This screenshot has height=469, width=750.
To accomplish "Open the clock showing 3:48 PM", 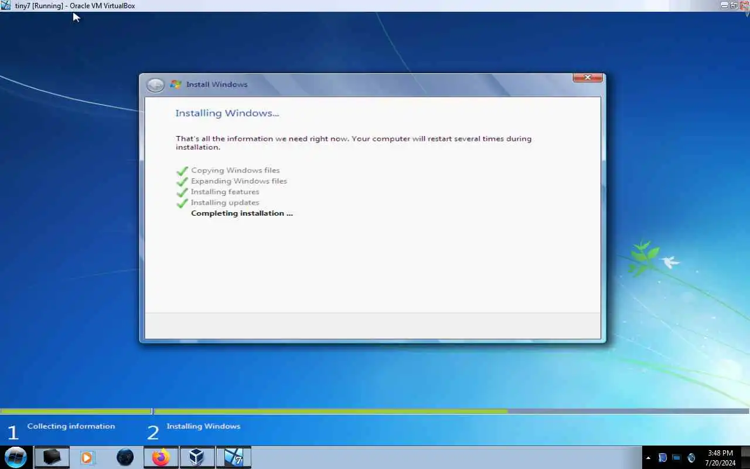I will tap(720, 458).
